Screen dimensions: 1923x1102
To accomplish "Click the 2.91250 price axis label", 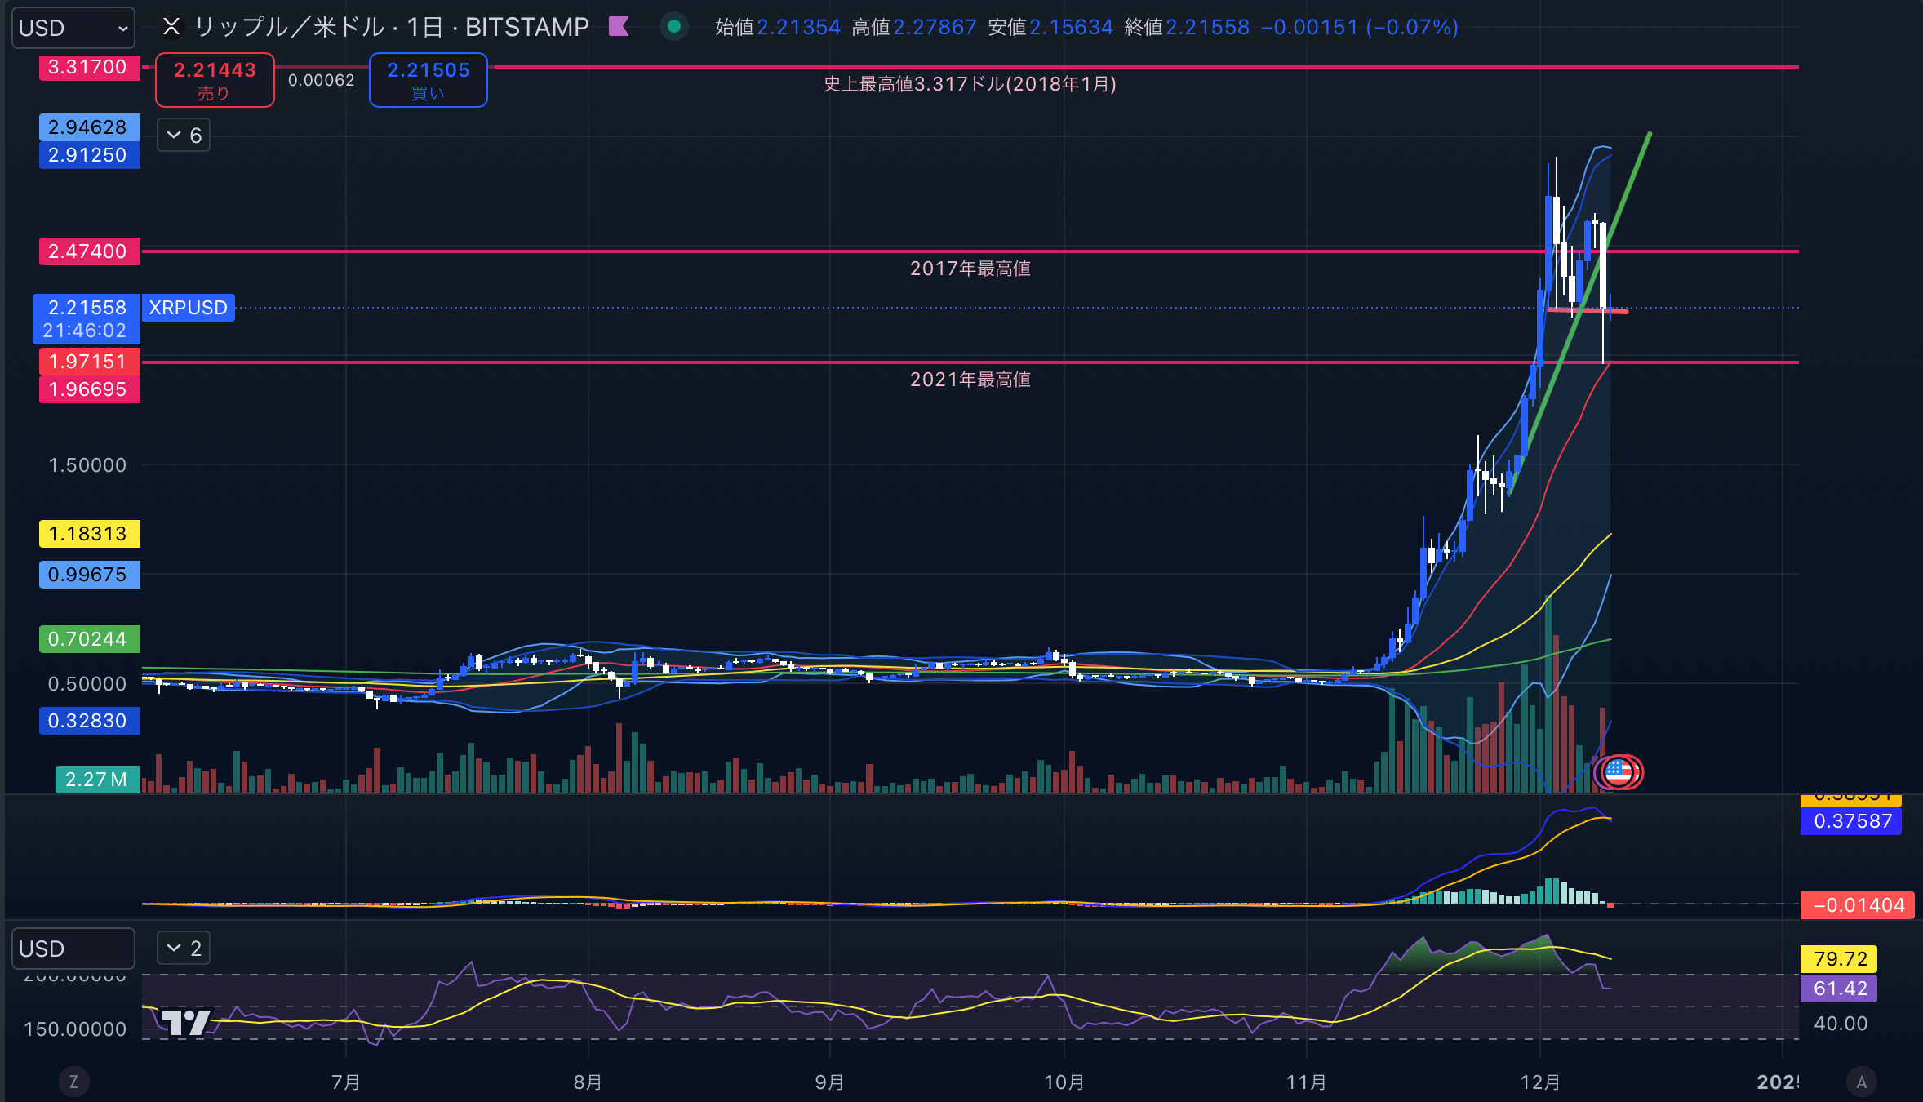I will coord(90,155).
